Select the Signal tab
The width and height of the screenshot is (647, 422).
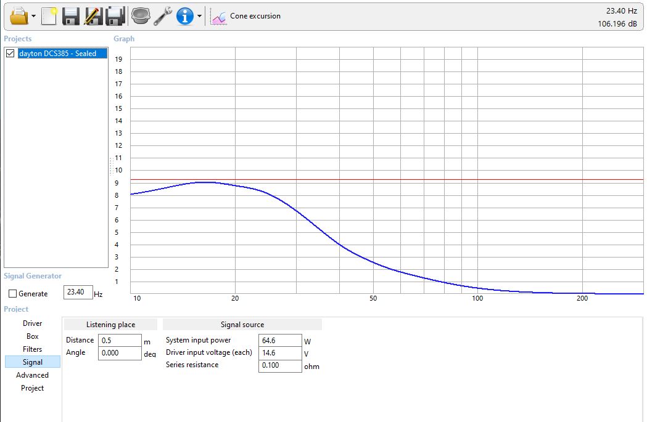[x=32, y=362]
